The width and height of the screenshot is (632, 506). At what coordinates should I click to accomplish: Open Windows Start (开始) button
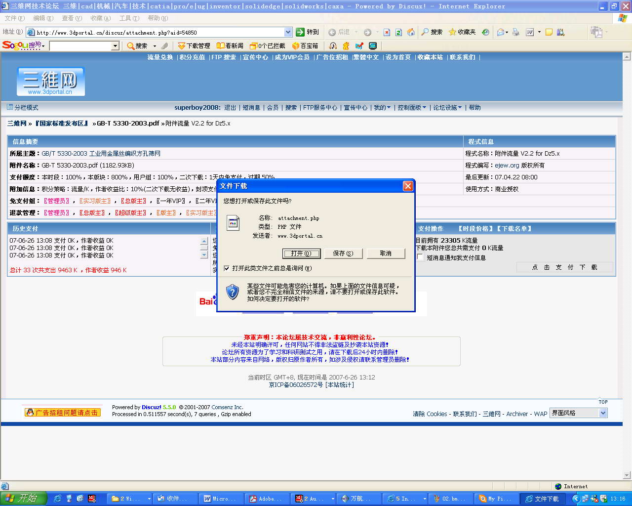point(23,499)
